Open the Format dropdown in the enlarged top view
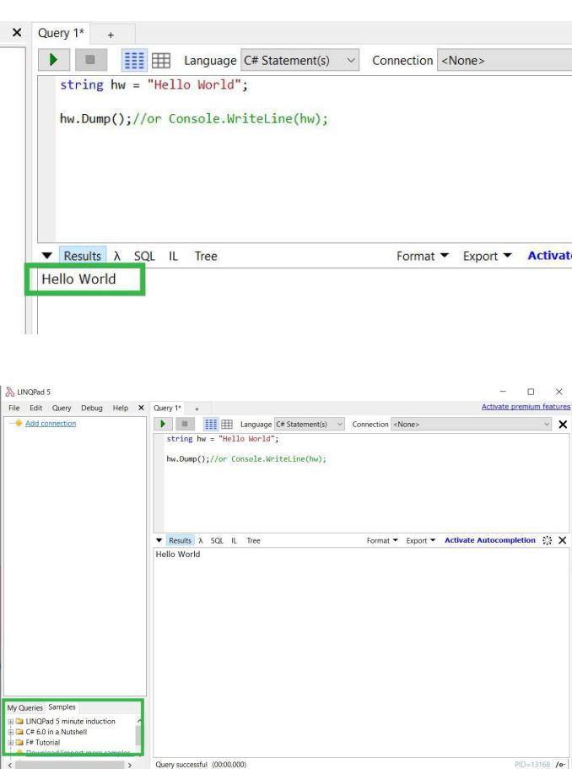Viewport: 572px width, 769px height. click(423, 256)
